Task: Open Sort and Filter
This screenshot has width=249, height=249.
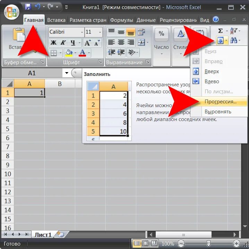Action: tap(234, 31)
